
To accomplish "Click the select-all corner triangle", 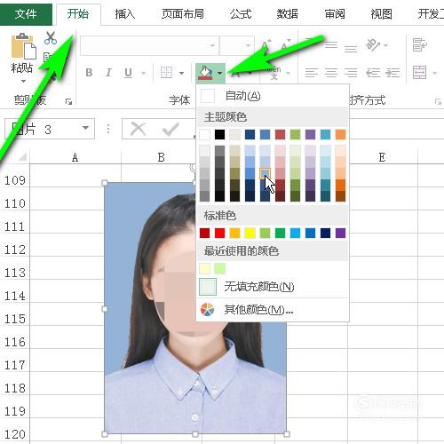I will coord(23,157).
